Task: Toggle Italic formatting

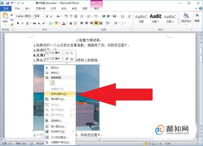Action: pyautogui.click(x=23, y=23)
